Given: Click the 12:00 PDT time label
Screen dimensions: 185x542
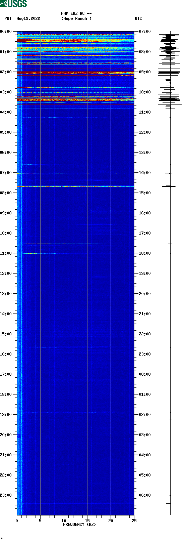Looking at the screenshot, I should (6, 274).
